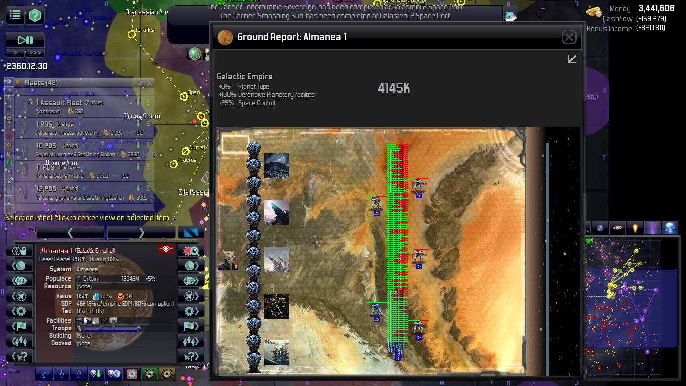Click hazard-striped gear button on yellow background

pos(167,374)
